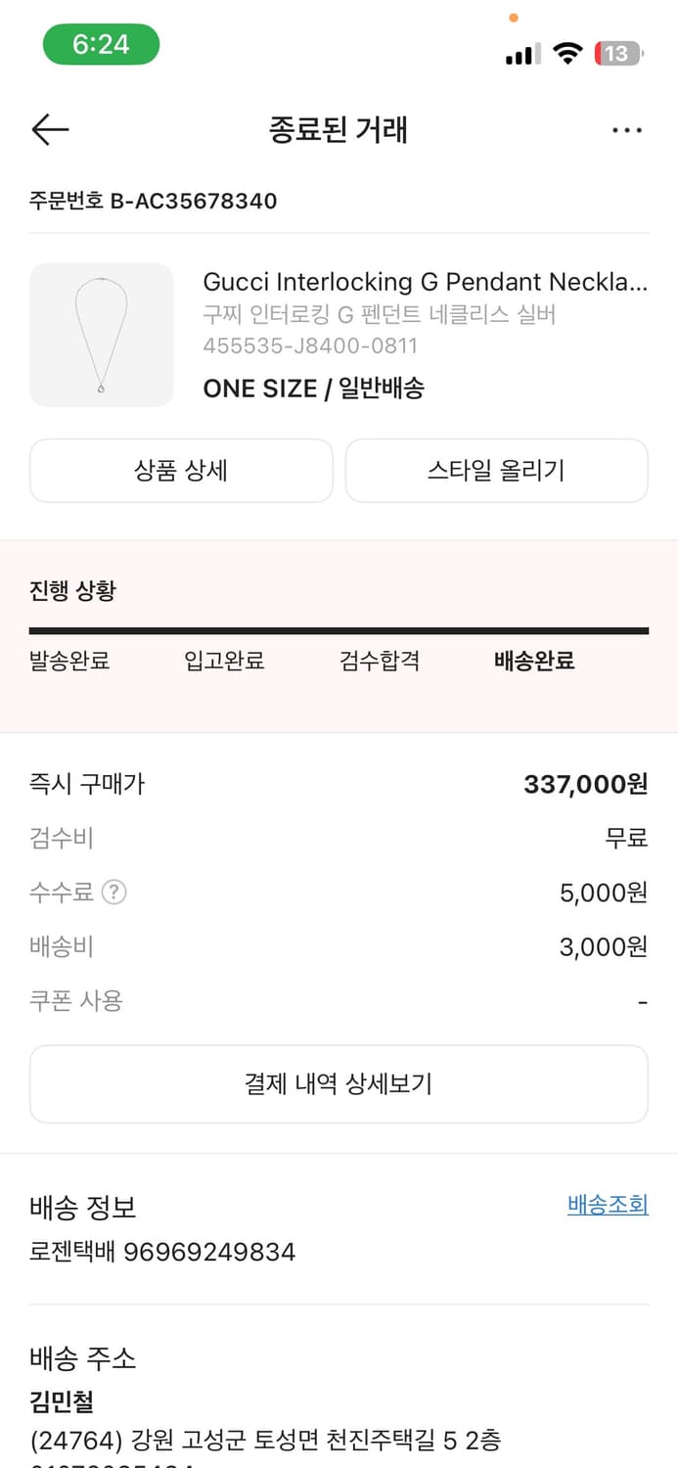The width and height of the screenshot is (678, 1468).
Task: Expand 결제 내역 상세보기 payment details
Action: tap(339, 1083)
